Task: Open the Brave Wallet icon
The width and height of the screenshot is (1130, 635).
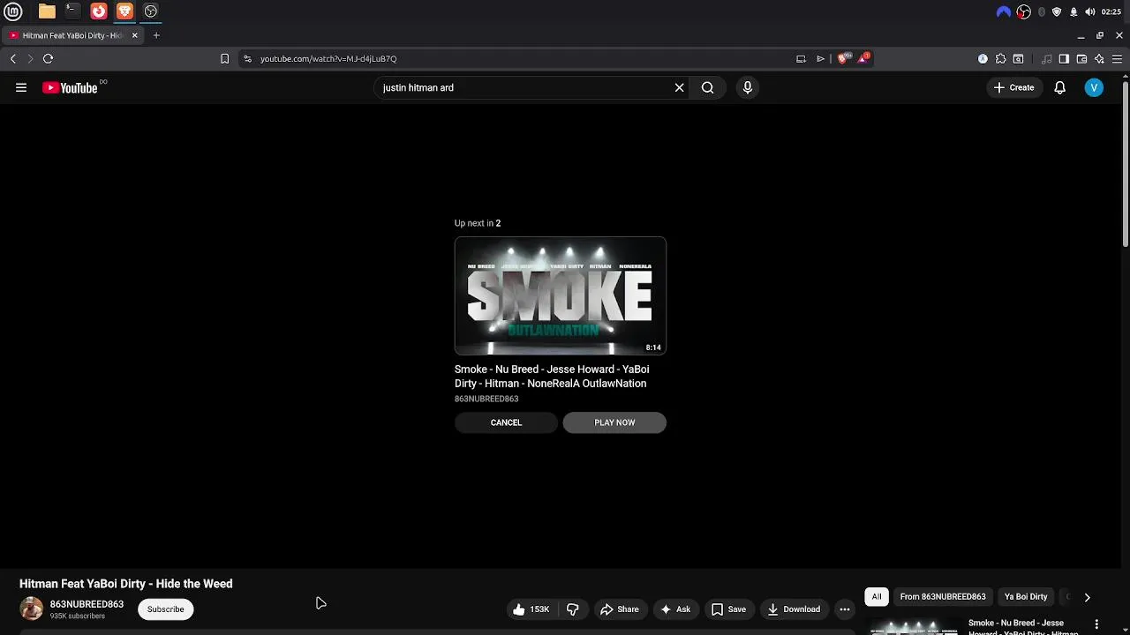Action: tap(1081, 59)
